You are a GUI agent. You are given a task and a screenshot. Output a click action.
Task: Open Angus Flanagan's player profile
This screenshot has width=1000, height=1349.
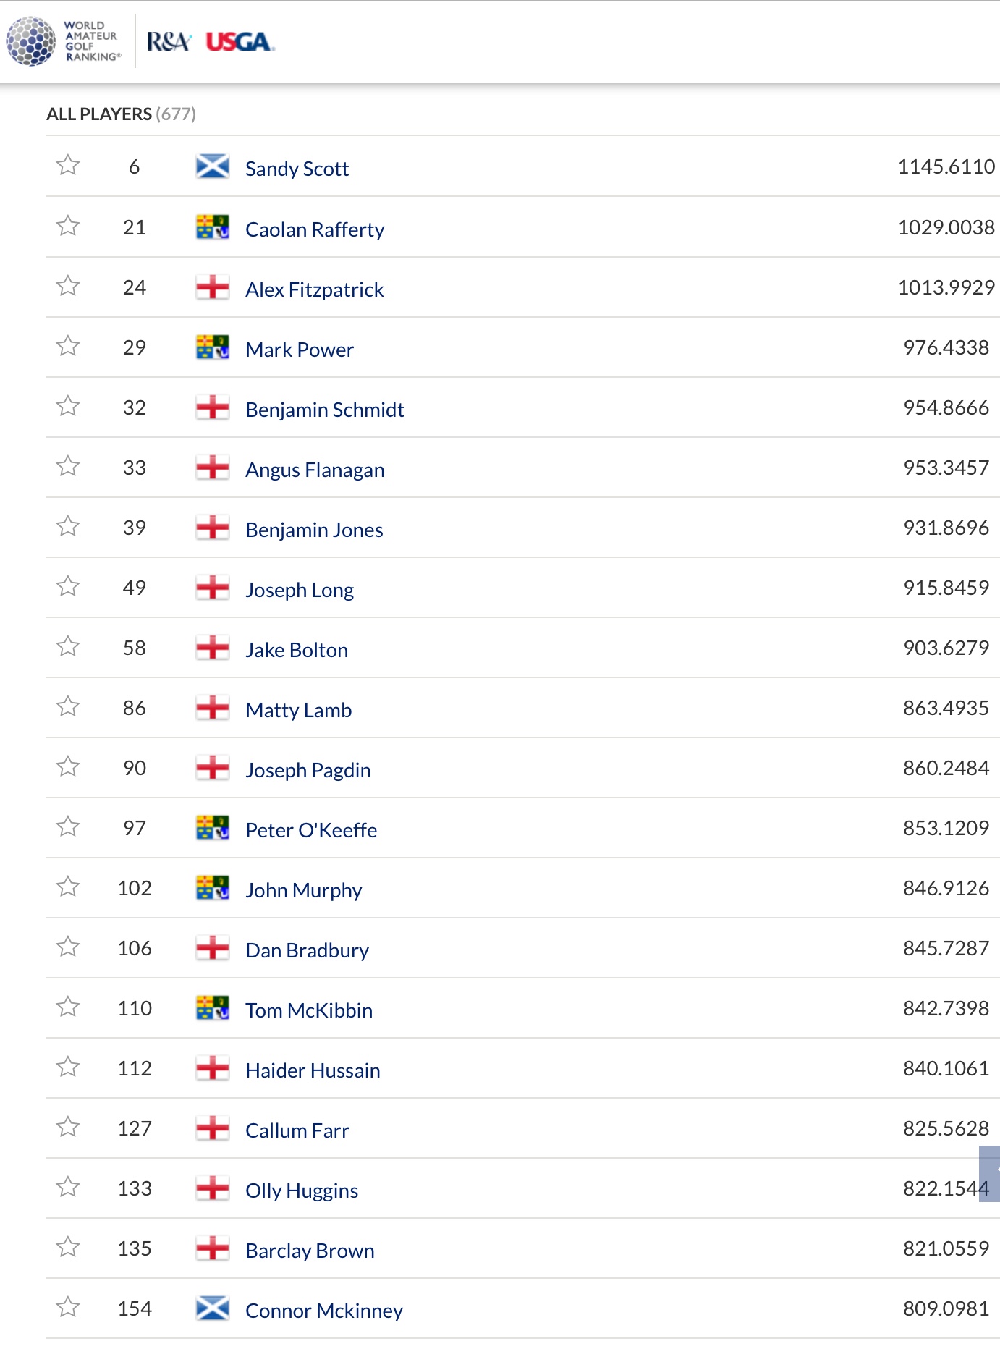[315, 470]
